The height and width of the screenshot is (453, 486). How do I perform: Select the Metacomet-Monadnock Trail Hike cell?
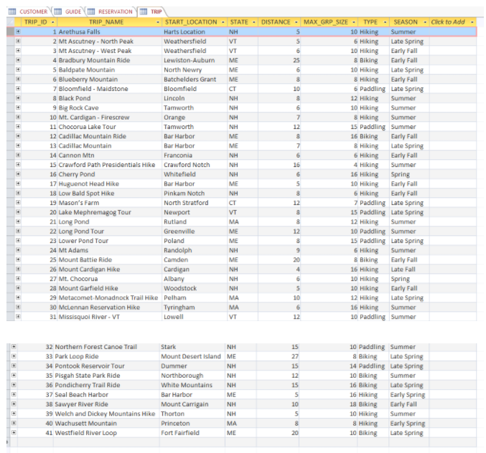(109, 297)
